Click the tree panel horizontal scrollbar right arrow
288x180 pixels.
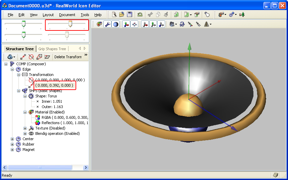coord(86,167)
